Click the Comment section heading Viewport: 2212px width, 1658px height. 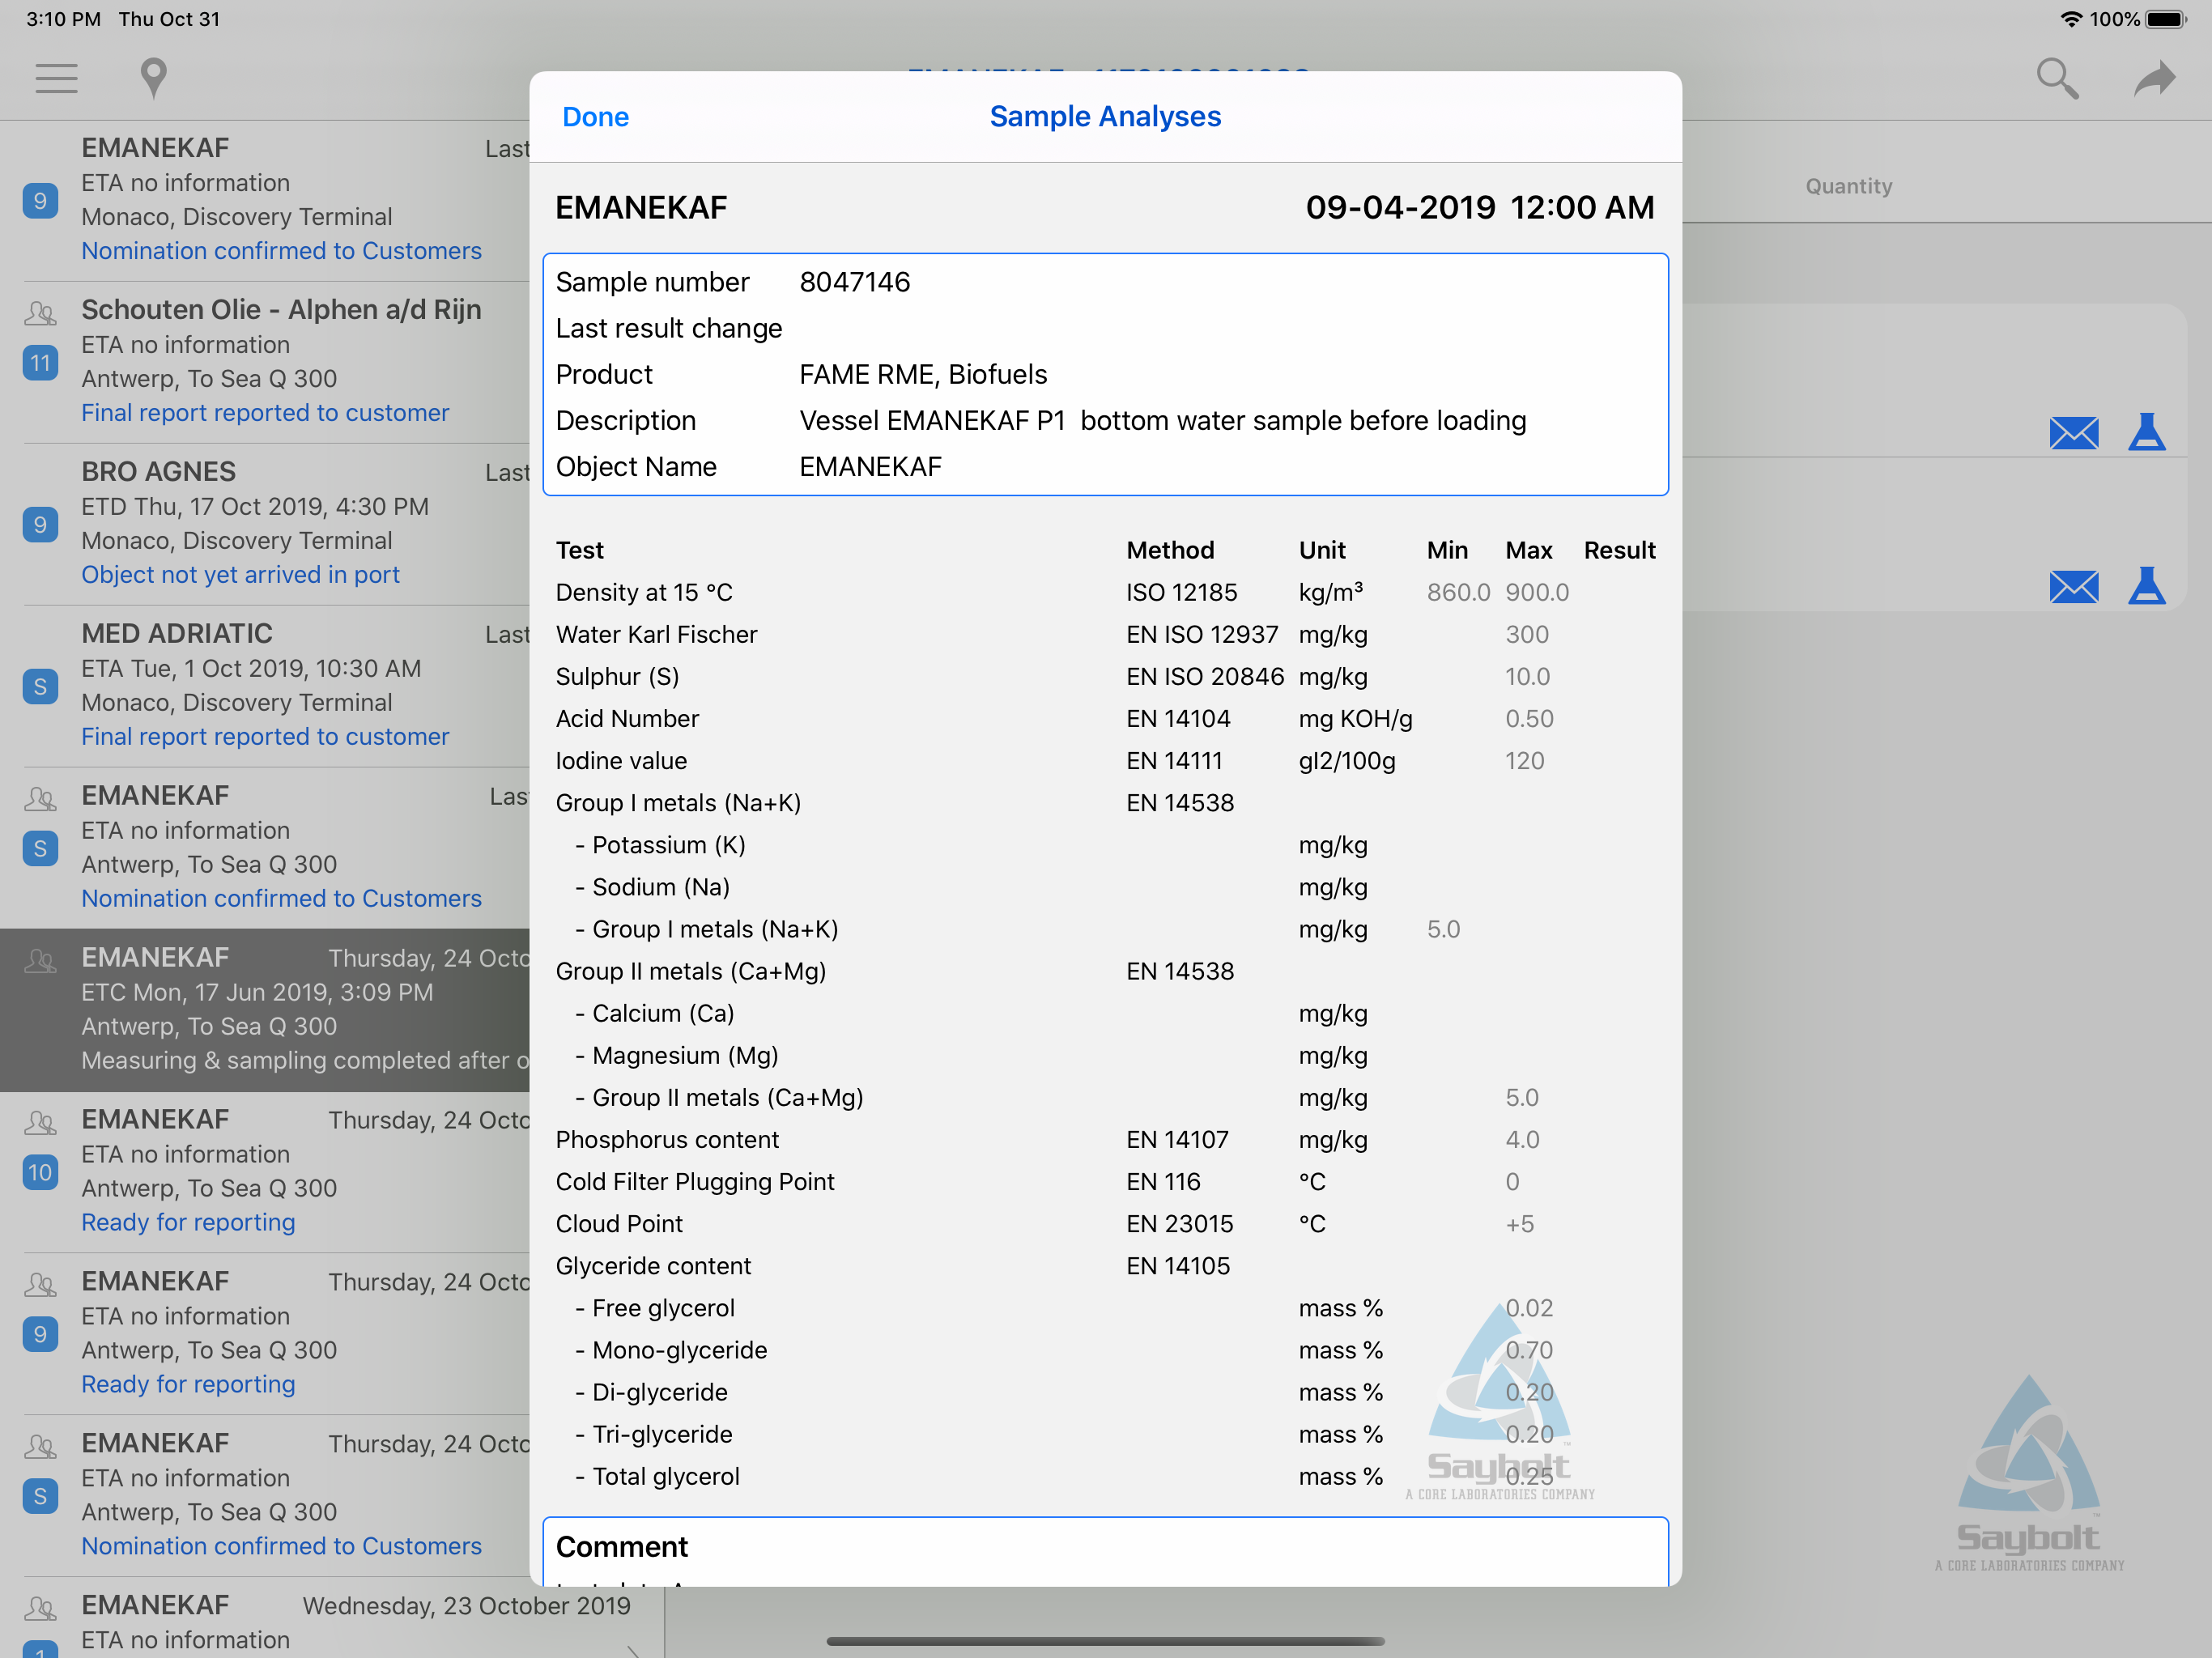coord(621,1547)
